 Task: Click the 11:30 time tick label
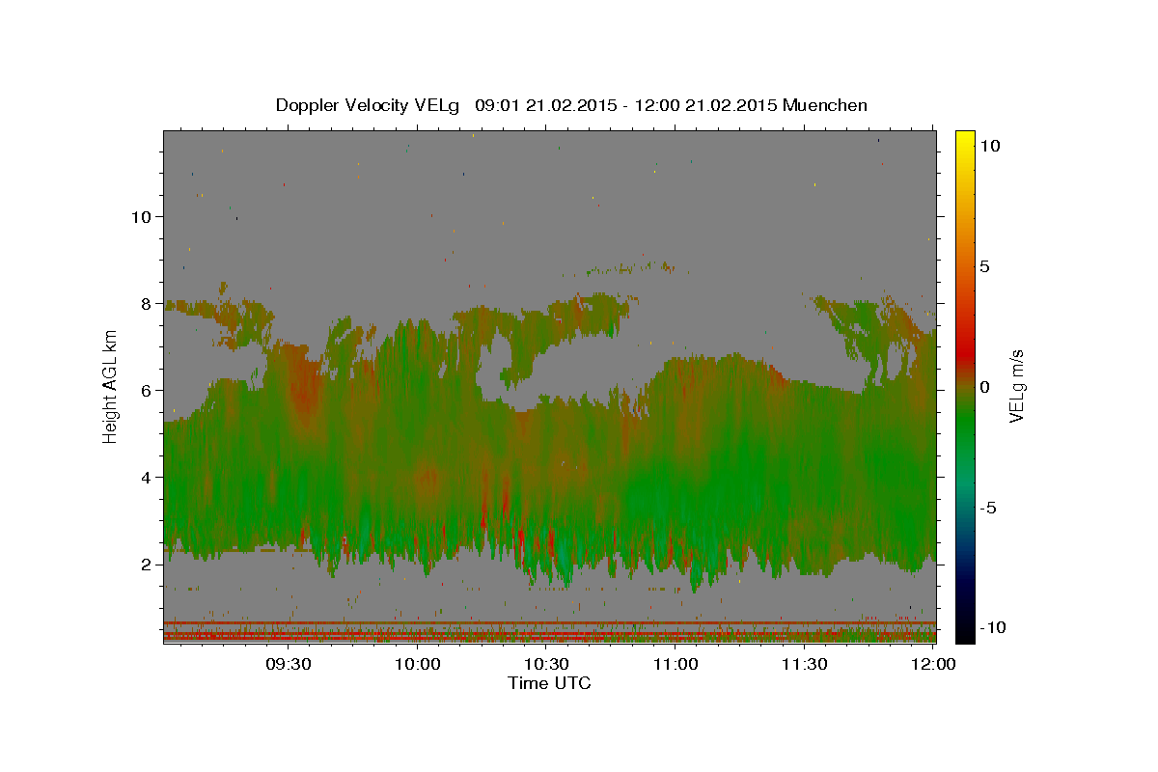[804, 664]
